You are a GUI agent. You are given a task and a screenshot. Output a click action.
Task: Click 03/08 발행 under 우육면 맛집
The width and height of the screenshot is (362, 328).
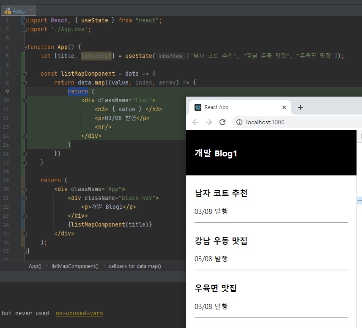211,306
